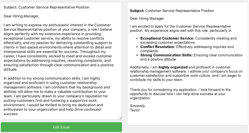Click the Subject line in the email editor
Screen dimensions: 249x133
pyautogui.click(x=47, y=7)
